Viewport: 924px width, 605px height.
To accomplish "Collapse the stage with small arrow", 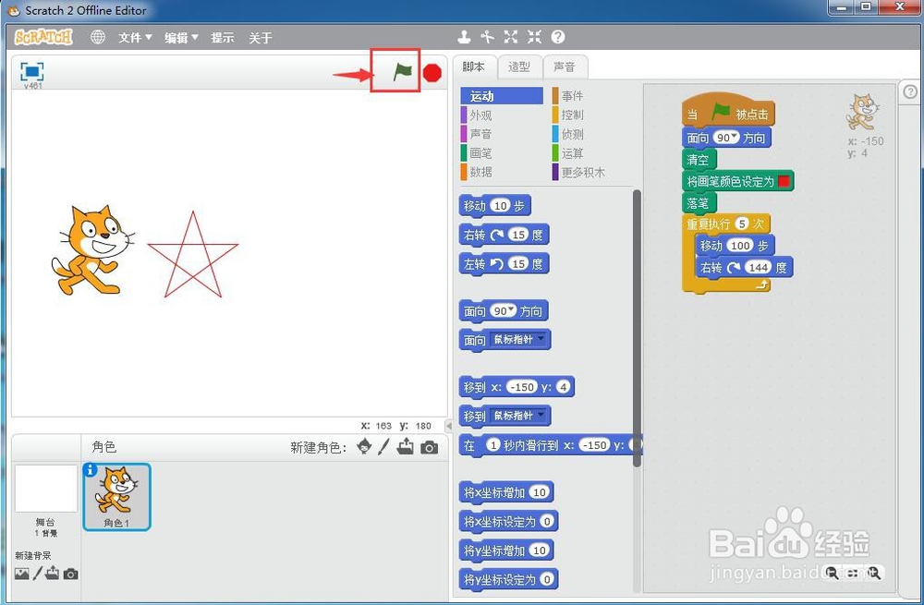I will click(448, 425).
